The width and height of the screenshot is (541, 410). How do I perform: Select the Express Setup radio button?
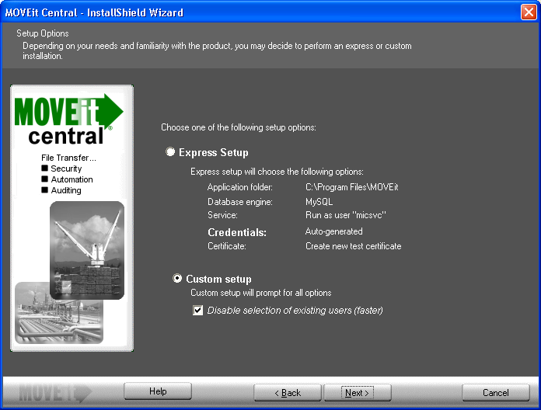[170, 152]
